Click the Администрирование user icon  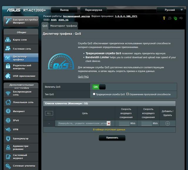pyautogui.click(x=8, y=147)
